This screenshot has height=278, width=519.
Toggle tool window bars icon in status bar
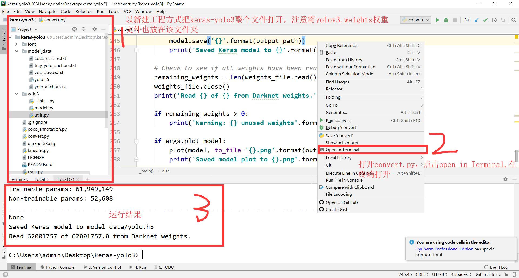[x=5, y=274]
